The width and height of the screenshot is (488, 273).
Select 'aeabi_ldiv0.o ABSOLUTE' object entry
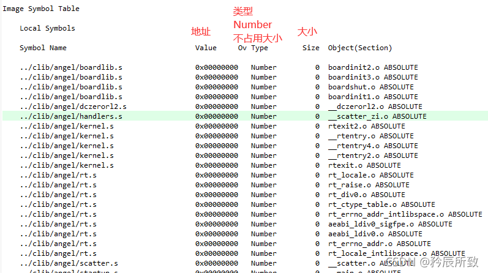375,234
